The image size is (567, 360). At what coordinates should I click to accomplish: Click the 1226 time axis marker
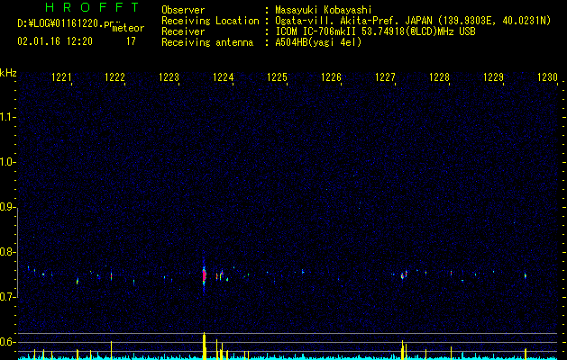click(x=331, y=77)
